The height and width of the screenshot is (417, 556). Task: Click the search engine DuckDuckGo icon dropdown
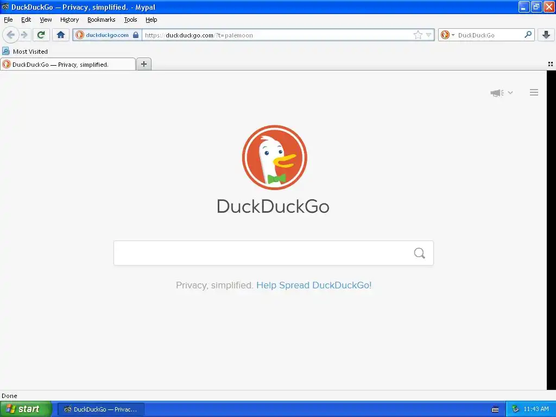coord(447,35)
